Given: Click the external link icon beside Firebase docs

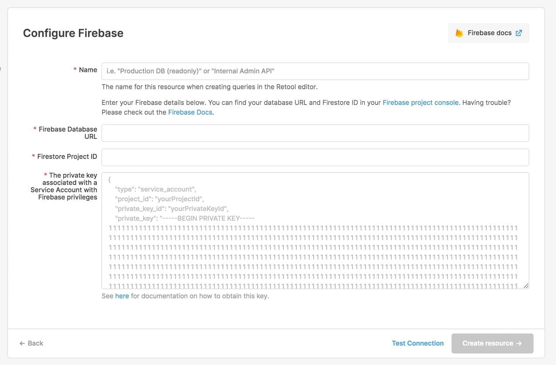Looking at the screenshot, I should click(x=519, y=33).
